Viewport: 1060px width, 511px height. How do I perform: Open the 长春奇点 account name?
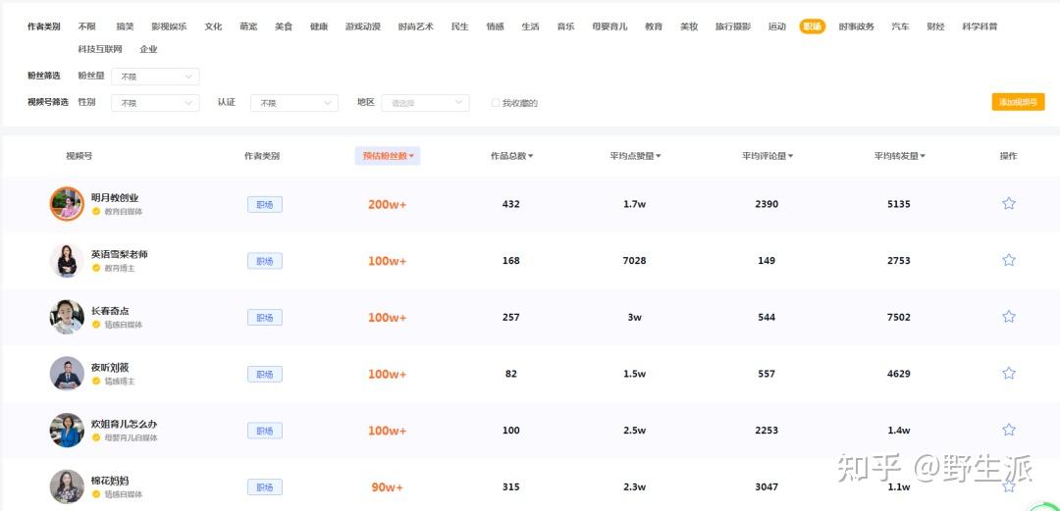tap(110, 312)
